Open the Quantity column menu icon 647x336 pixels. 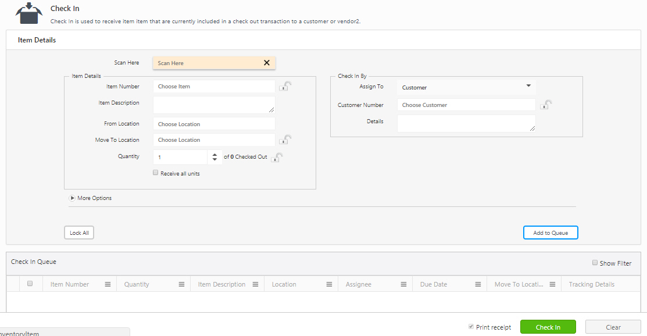point(181,284)
